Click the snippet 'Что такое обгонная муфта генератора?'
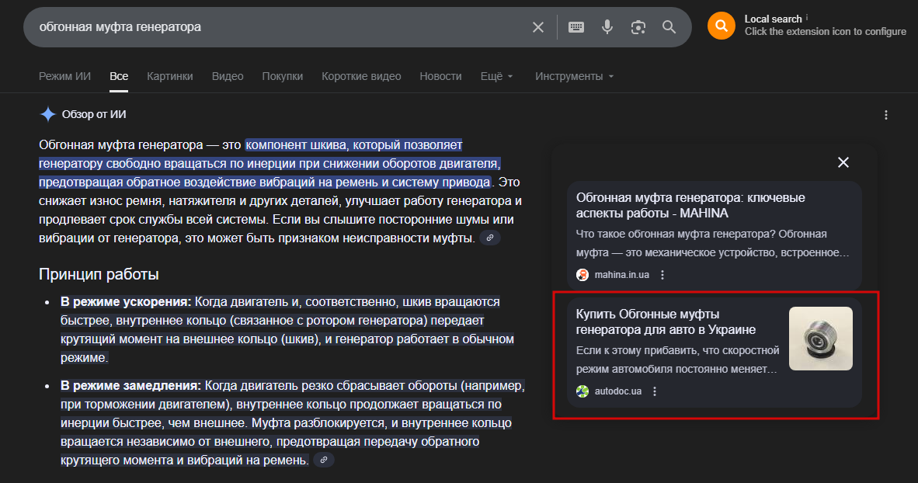This screenshot has width=918, height=483. pos(676,234)
